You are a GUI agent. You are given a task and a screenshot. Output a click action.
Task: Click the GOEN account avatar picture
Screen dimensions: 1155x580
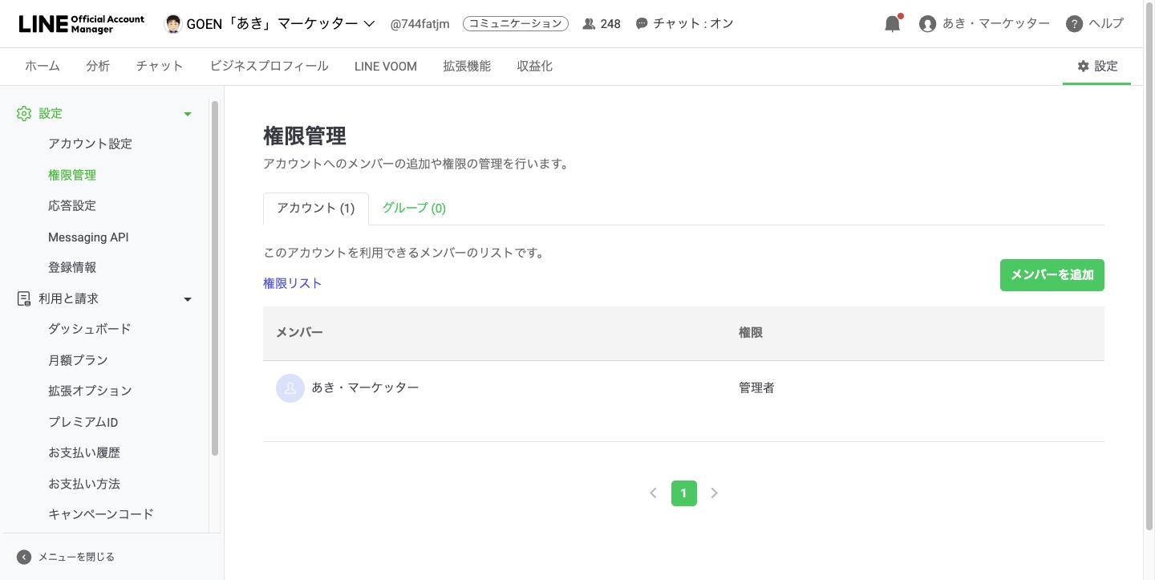click(x=172, y=23)
